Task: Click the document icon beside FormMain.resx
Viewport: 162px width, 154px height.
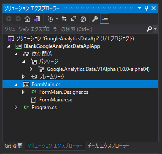Action: point(34,100)
